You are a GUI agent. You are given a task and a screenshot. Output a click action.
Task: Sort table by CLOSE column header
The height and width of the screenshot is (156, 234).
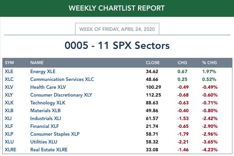[x=152, y=63]
